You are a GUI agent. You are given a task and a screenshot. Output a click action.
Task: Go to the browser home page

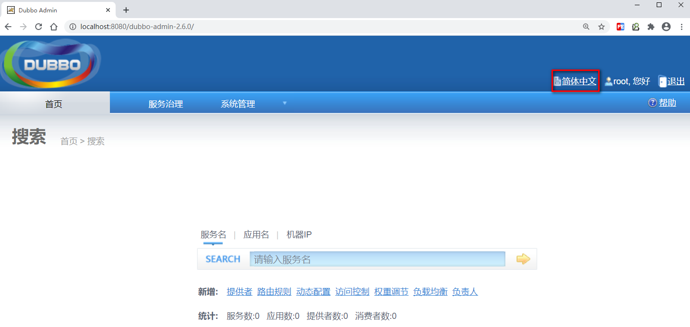coord(54,27)
